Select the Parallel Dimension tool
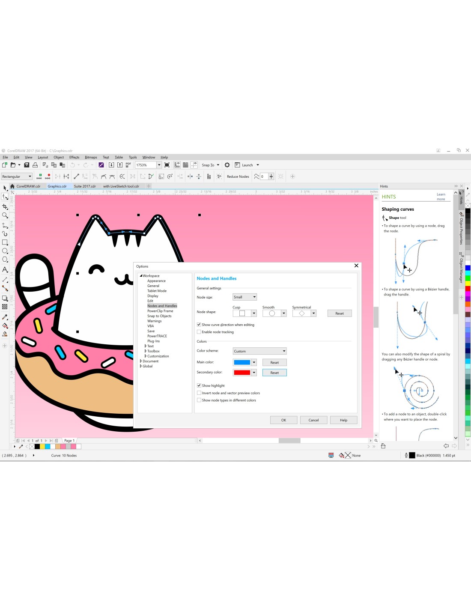Image resolution: width=471 pixels, height=609 pixels. pos(5,279)
